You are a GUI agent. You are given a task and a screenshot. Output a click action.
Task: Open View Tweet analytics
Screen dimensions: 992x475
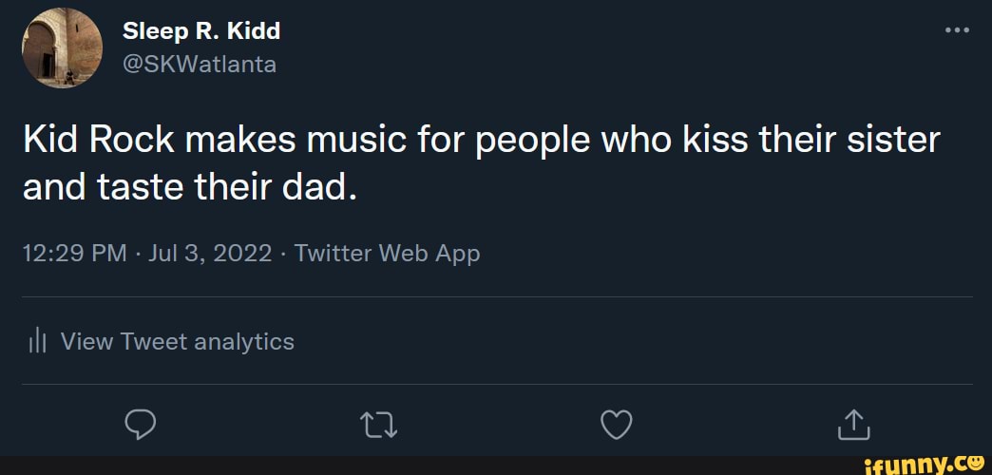pos(177,342)
